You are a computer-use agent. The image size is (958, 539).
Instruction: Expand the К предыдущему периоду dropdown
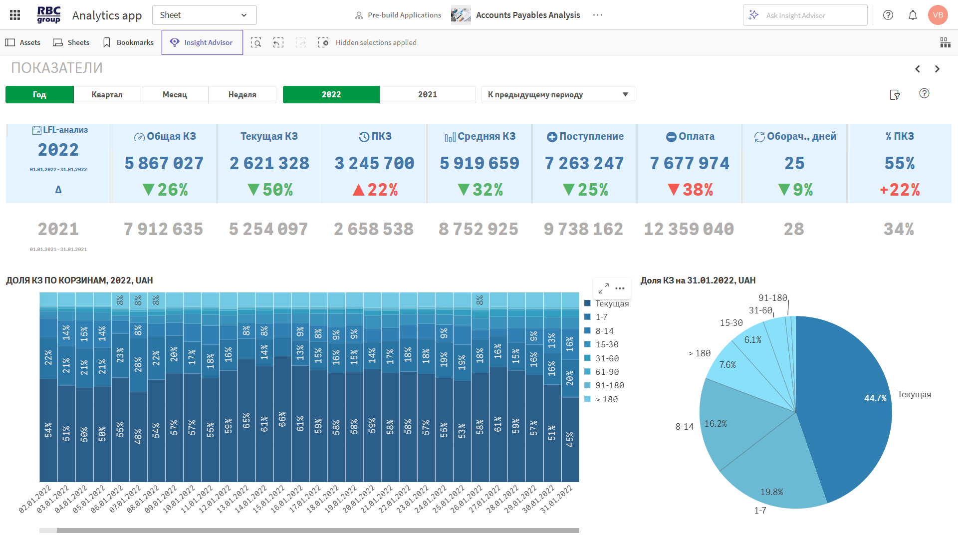(x=558, y=94)
